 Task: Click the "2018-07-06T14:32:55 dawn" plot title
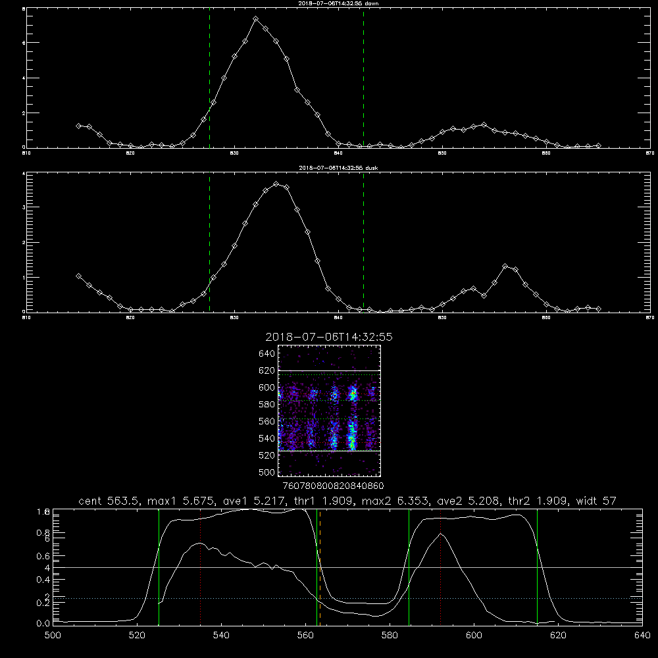click(x=338, y=3)
